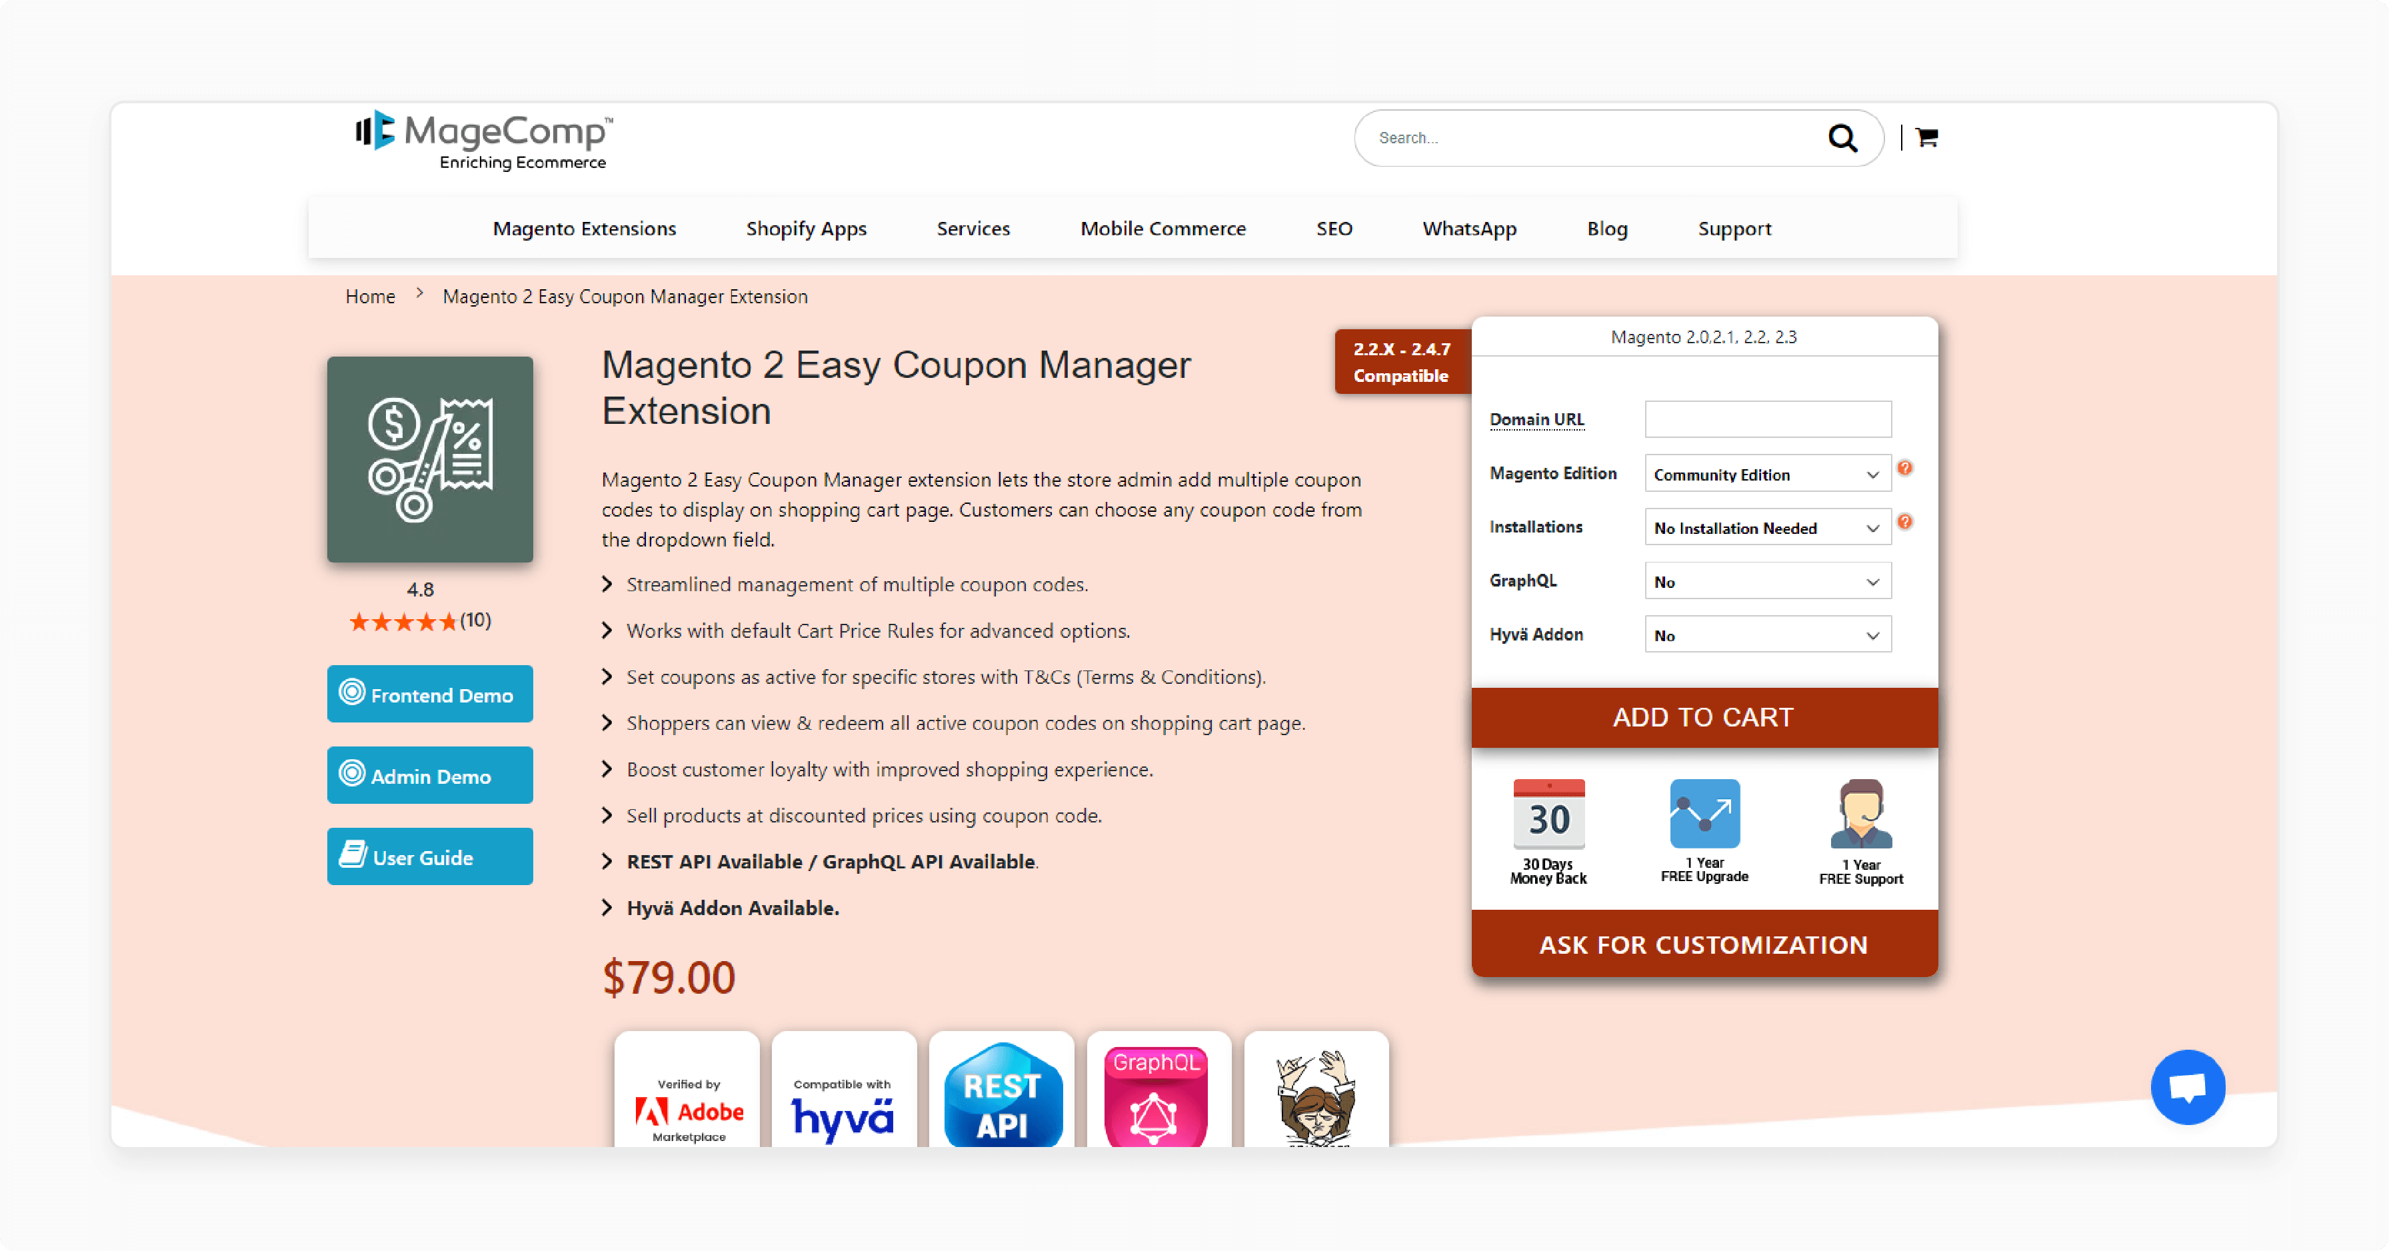Screen dimensions: 2389x1251
Task: Click the Magento Edition help question icon
Action: pyautogui.click(x=1904, y=469)
